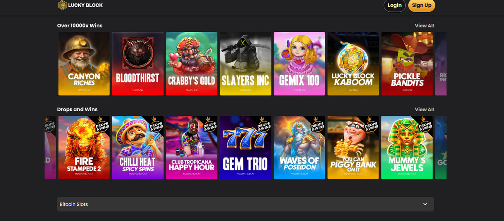Launch the Bloodthirst slot game

click(x=138, y=64)
